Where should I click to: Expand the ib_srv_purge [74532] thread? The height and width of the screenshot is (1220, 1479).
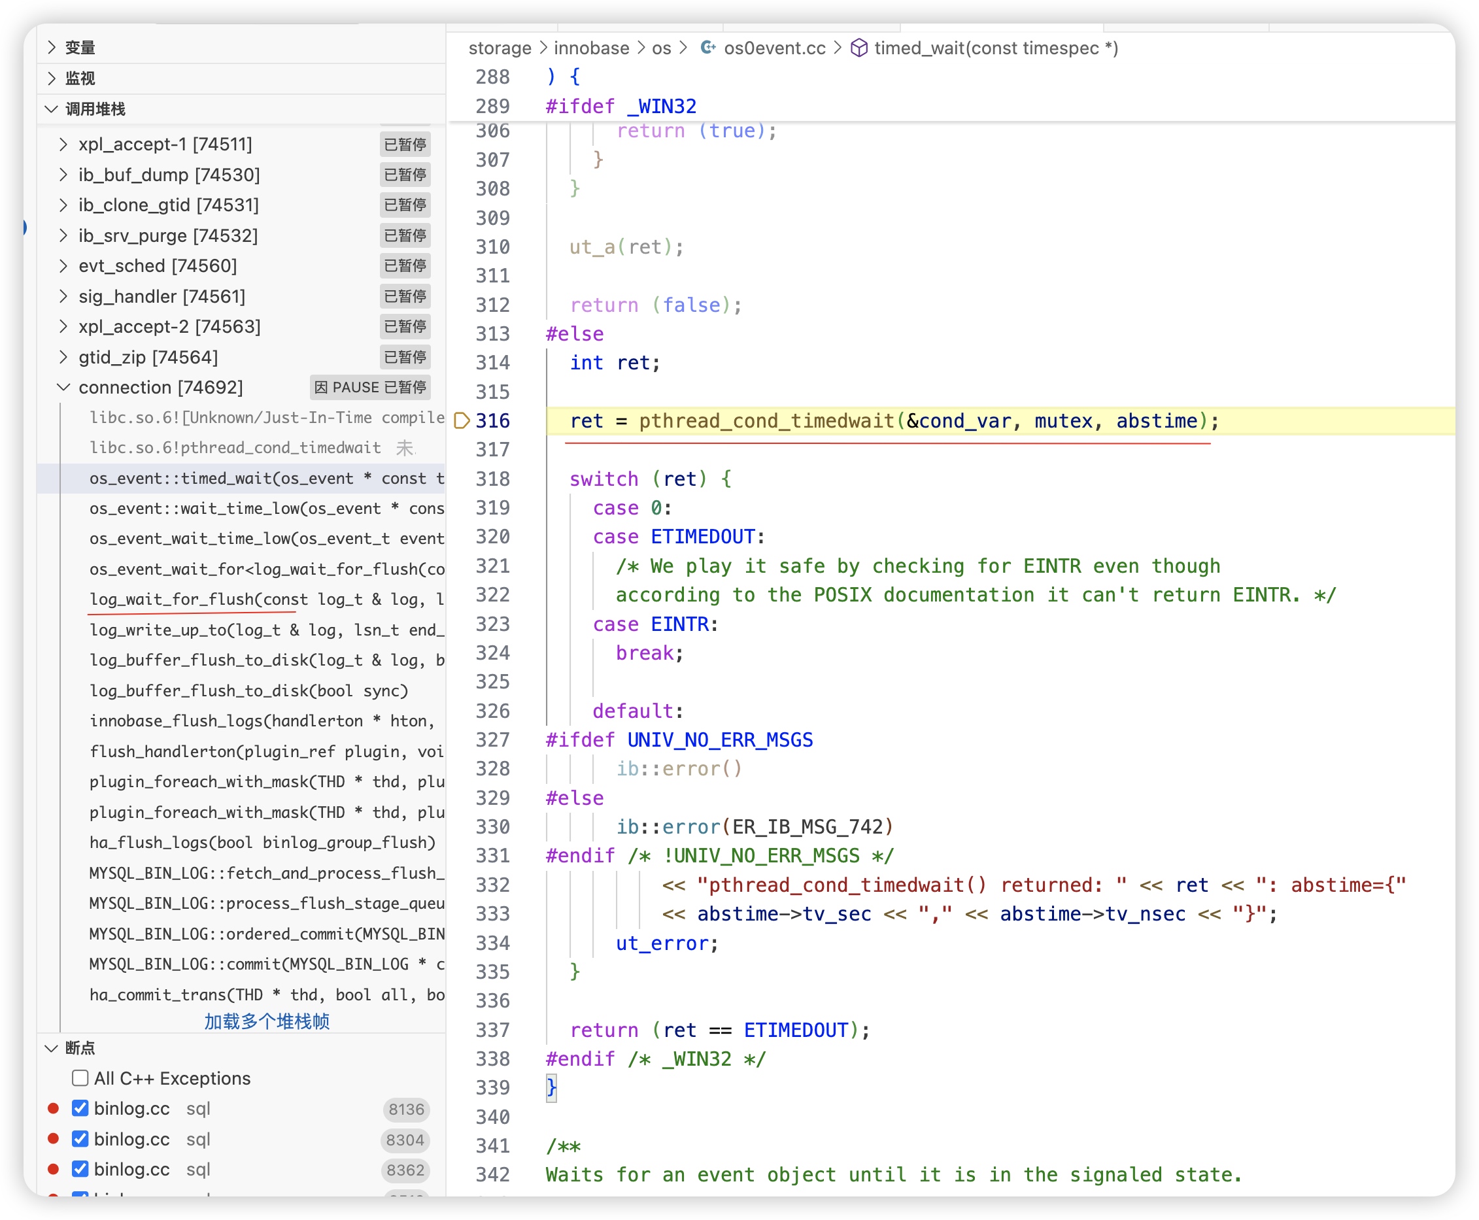pos(63,235)
